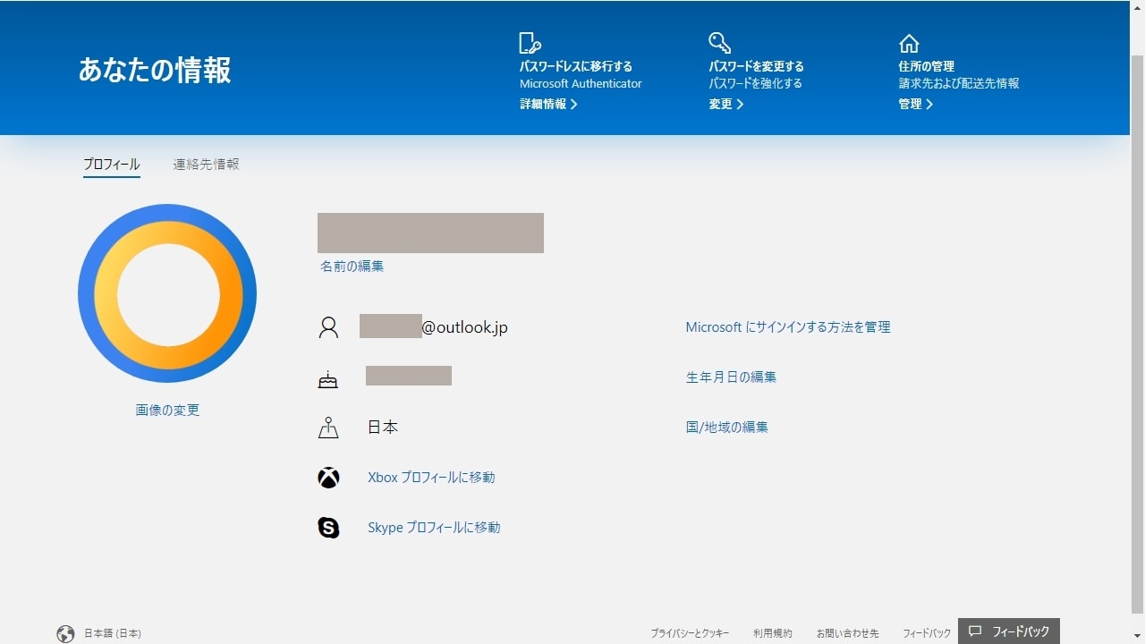Click 住所の管理 heading

click(927, 66)
